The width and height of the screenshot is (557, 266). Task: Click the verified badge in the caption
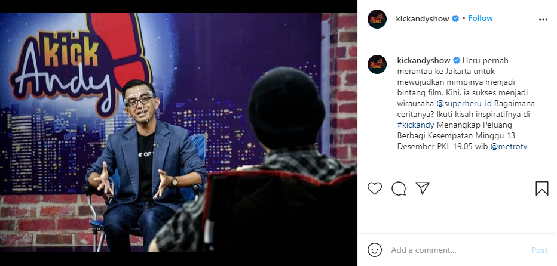pos(456,60)
